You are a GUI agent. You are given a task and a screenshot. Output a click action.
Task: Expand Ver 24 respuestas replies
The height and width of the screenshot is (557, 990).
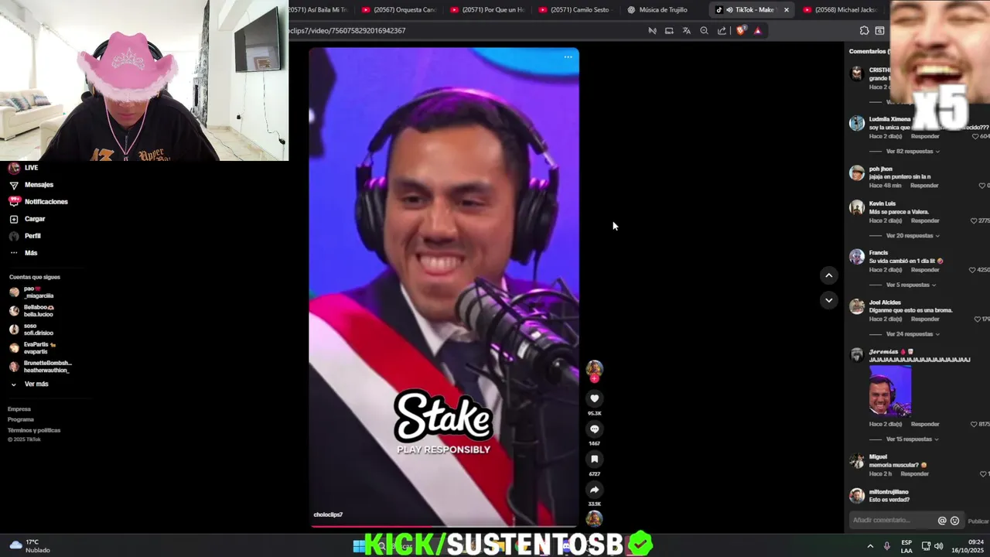(913, 334)
